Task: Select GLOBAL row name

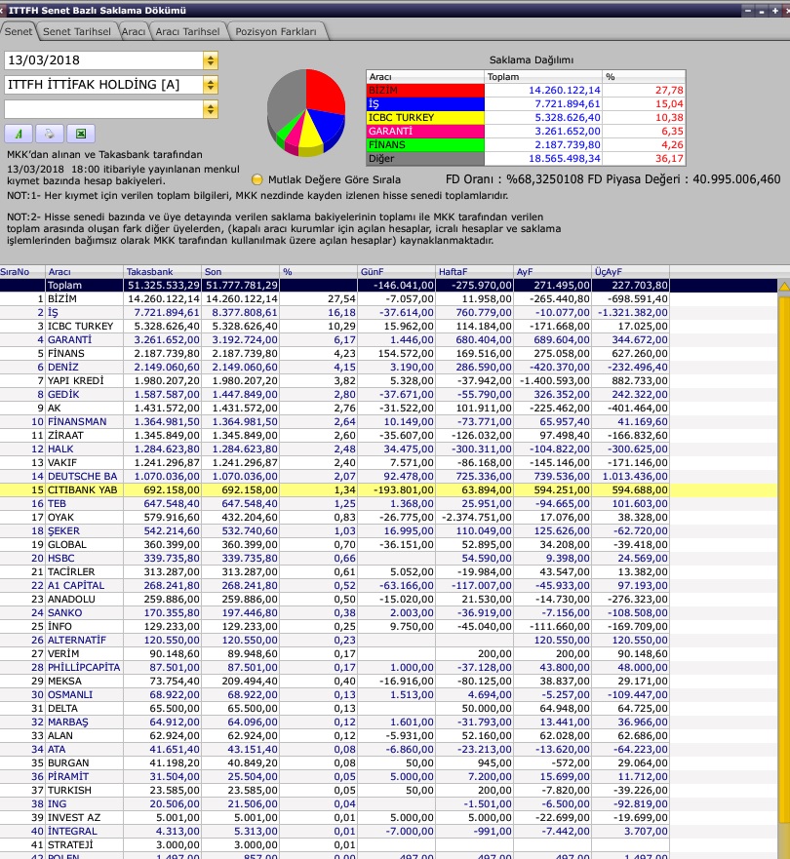Action: [x=67, y=545]
